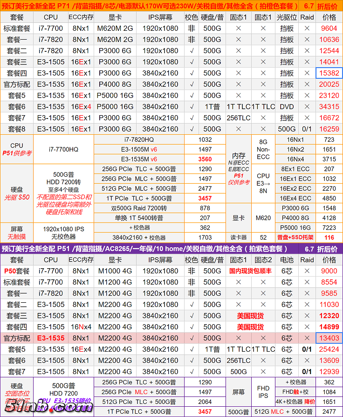Click the price cell 16672
The image size is (343, 417).
[x=329, y=118]
